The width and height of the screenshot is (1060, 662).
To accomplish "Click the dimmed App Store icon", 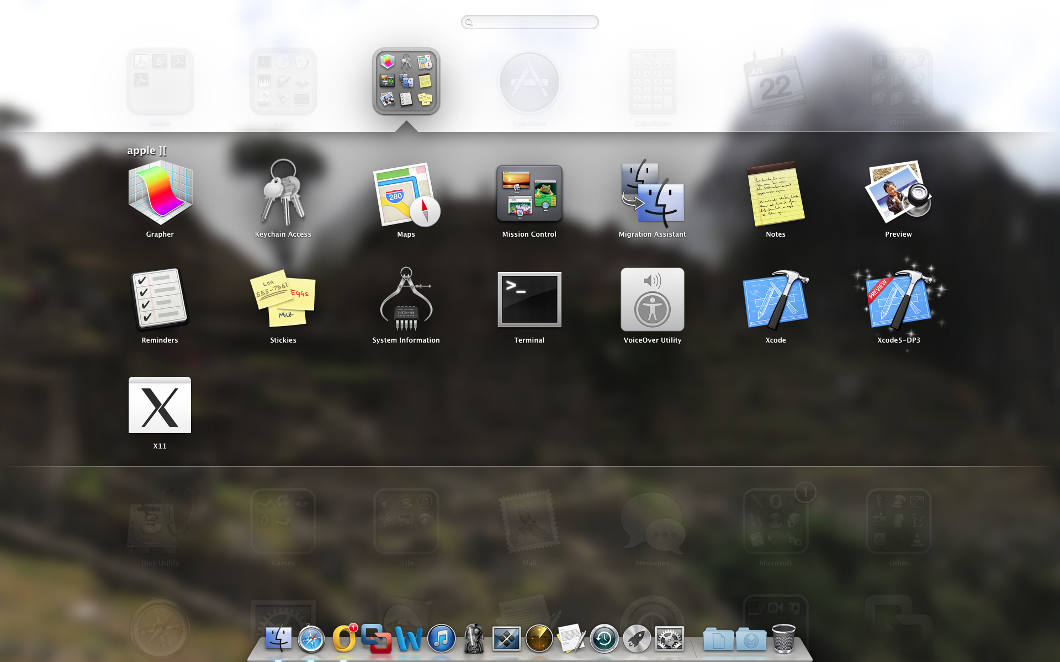I will tap(529, 83).
